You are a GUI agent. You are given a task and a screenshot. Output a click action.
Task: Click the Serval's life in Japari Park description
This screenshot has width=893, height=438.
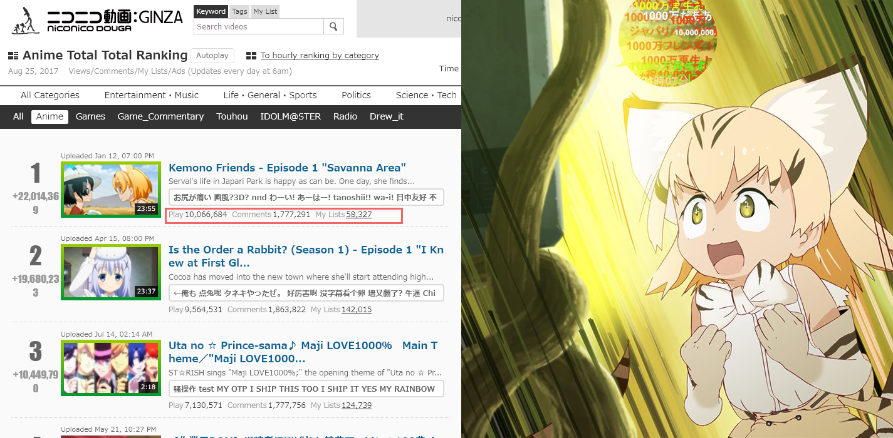(292, 181)
